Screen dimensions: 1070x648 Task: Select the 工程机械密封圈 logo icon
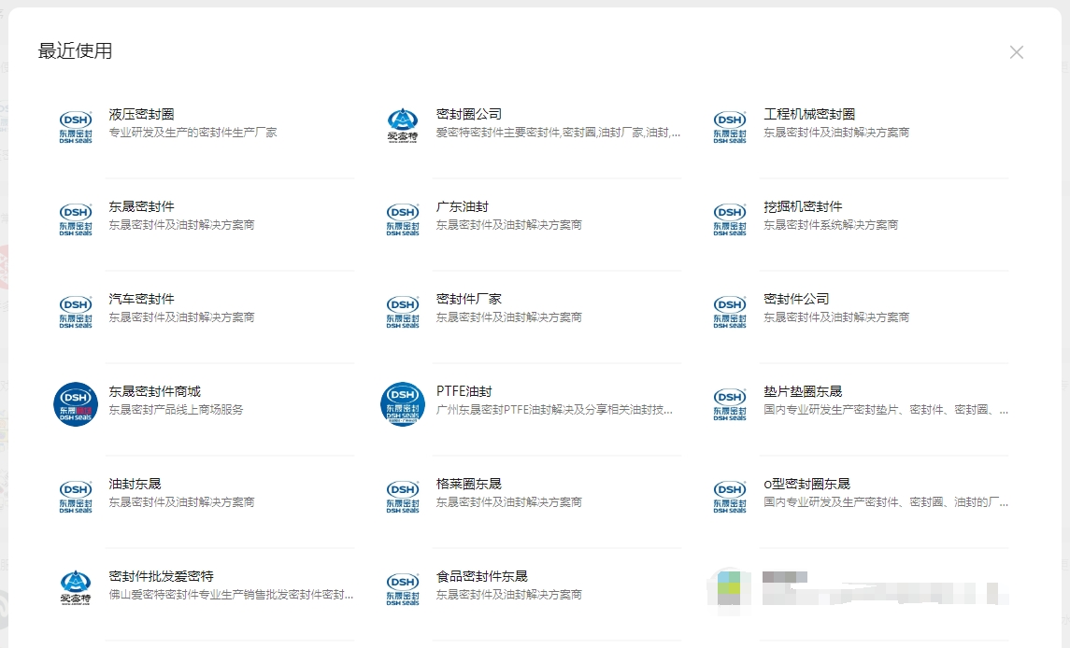(x=729, y=124)
